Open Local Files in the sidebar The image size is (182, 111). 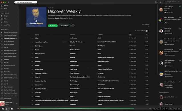pos(7,25)
